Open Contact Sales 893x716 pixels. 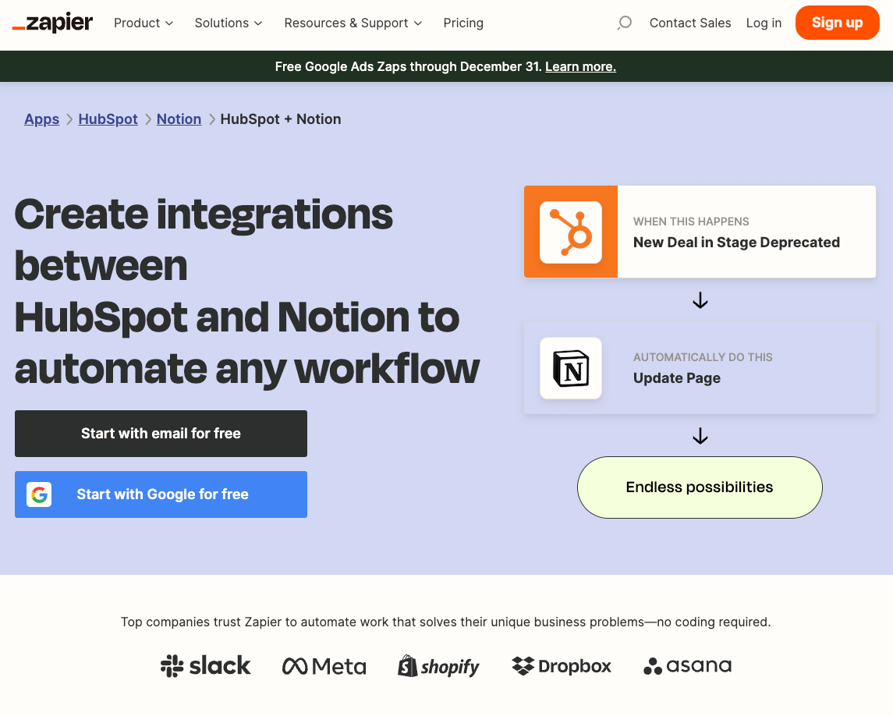click(x=690, y=23)
